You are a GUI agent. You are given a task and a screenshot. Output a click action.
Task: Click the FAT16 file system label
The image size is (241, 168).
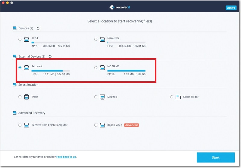pos(111,74)
